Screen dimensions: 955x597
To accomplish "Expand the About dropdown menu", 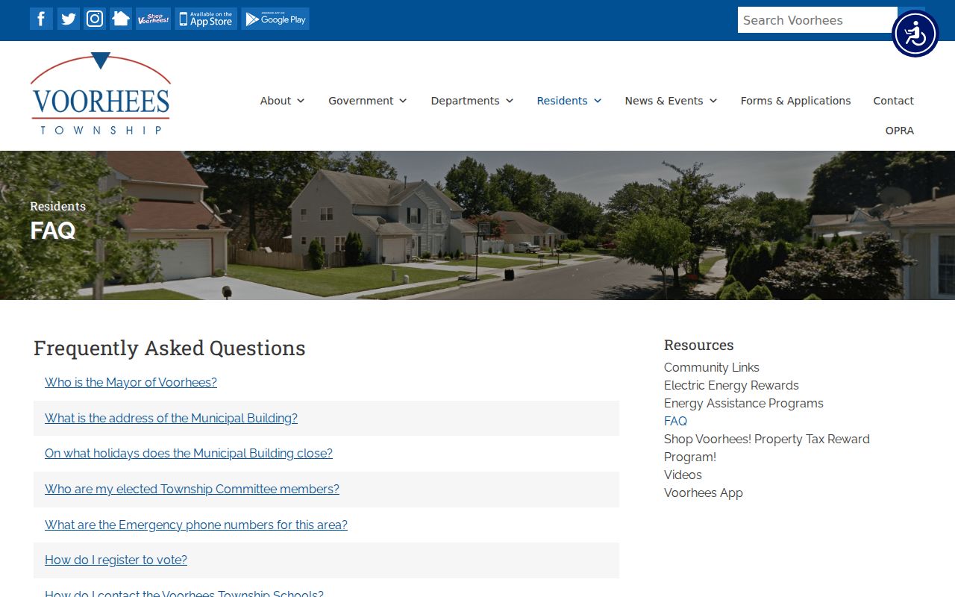I will coord(282,101).
